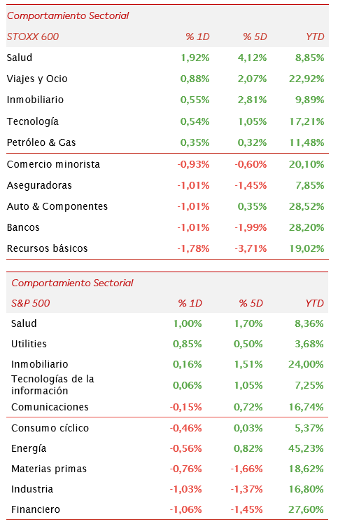Image resolution: width=338 pixels, height=522 pixels.
Task: Click the Recursos básicos sector label
Action: [47, 248]
